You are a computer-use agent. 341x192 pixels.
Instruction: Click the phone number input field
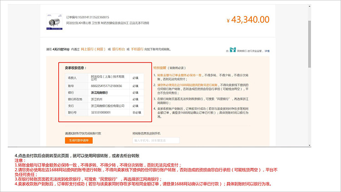click(x=156, y=141)
